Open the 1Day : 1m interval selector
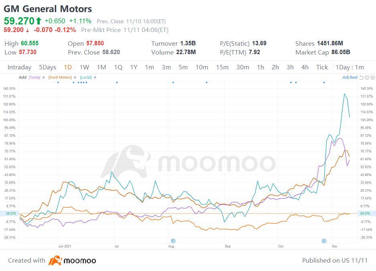376x271 pixels. click(350, 67)
